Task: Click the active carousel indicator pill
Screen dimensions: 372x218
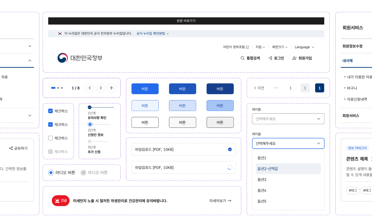Action: 53,88
